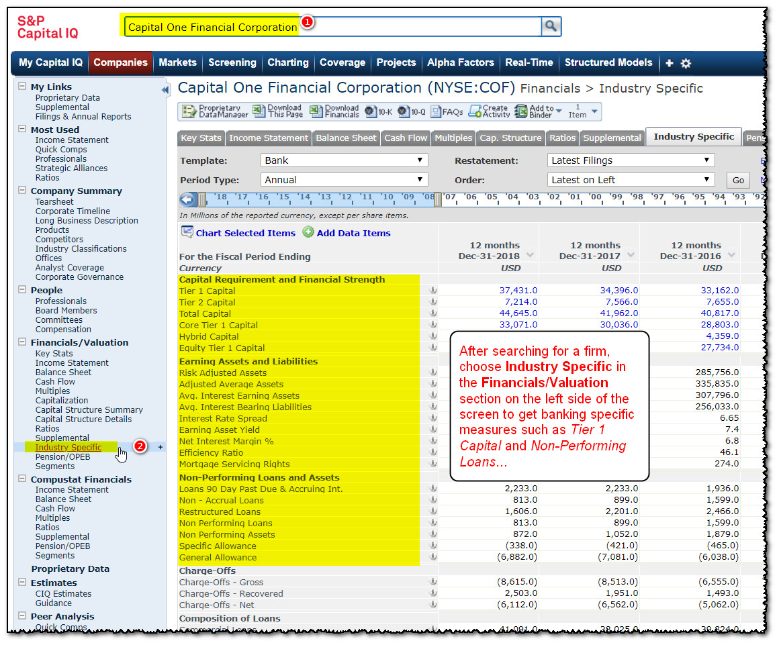Click footnote icon for Risk Adjusted Assets
The height and width of the screenshot is (645, 779).
tap(433, 373)
